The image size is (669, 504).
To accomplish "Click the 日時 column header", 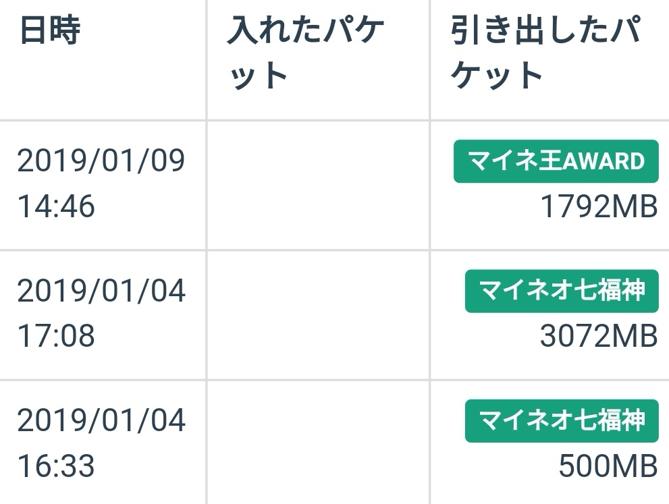I will 49,31.
